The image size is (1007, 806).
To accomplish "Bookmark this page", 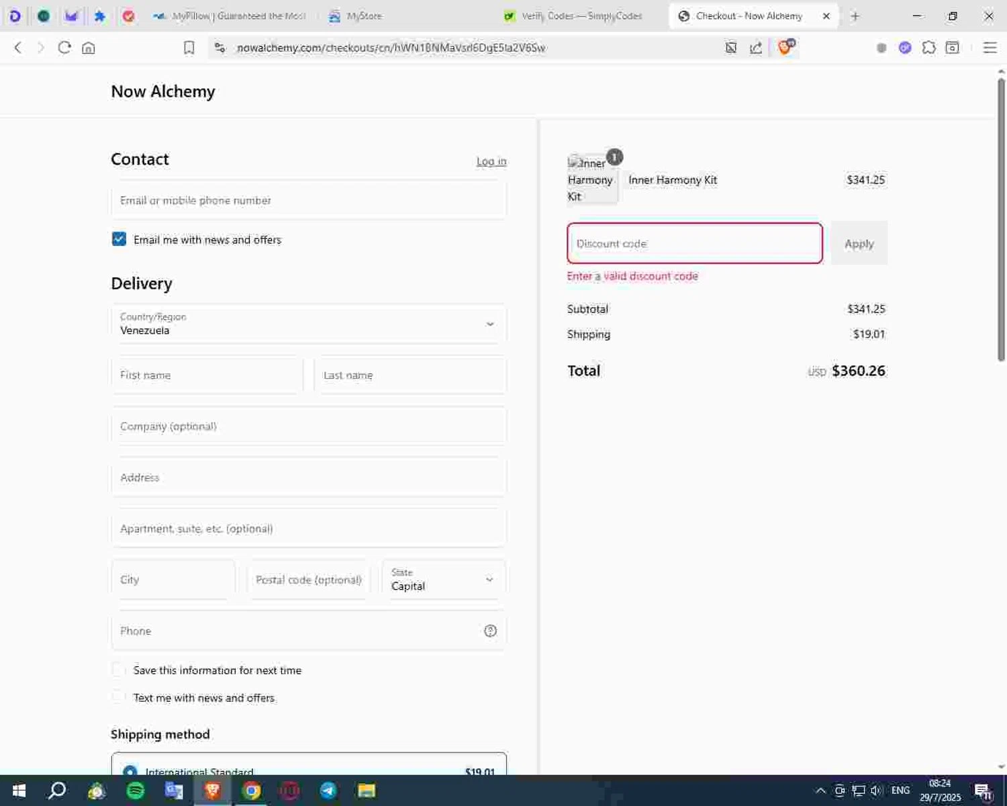I will click(189, 48).
